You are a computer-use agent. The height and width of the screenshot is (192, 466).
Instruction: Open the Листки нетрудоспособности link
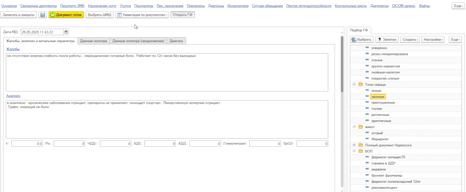point(309,6)
